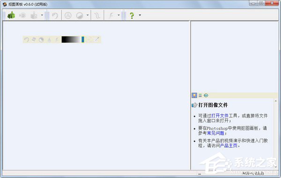Toggle the lightbulb tips panel button

point(194,96)
